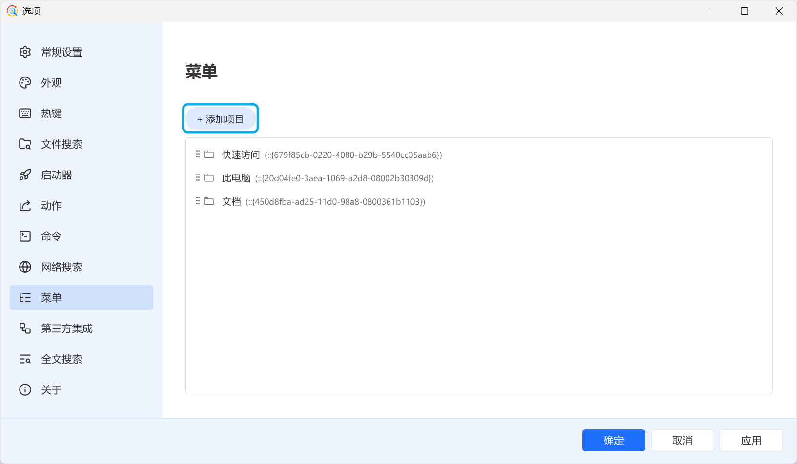
Task: Click the globe icon beside 网络搜索
Action: click(x=25, y=267)
